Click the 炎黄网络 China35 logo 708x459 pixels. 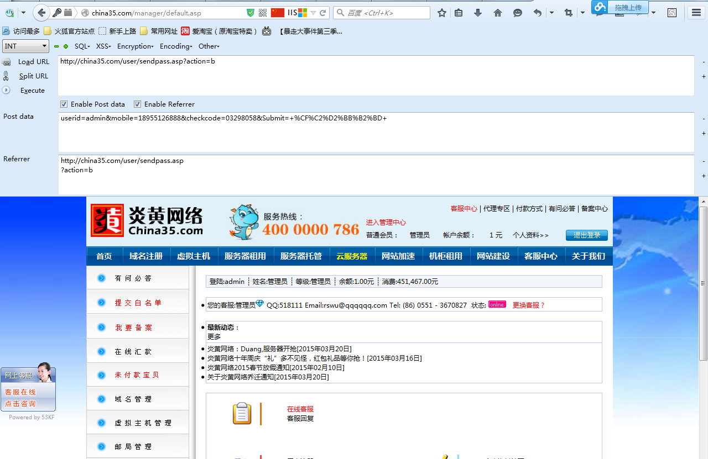(147, 221)
